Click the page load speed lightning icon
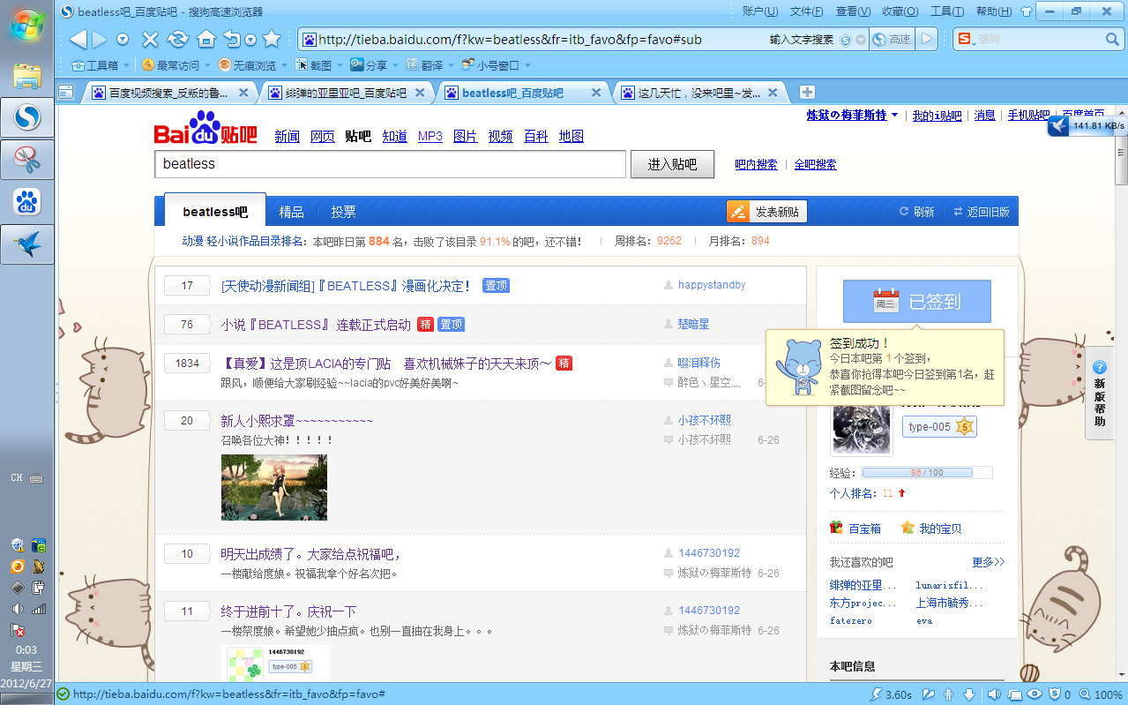Image resolution: width=1128 pixels, height=705 pixels. pos(876,694)
